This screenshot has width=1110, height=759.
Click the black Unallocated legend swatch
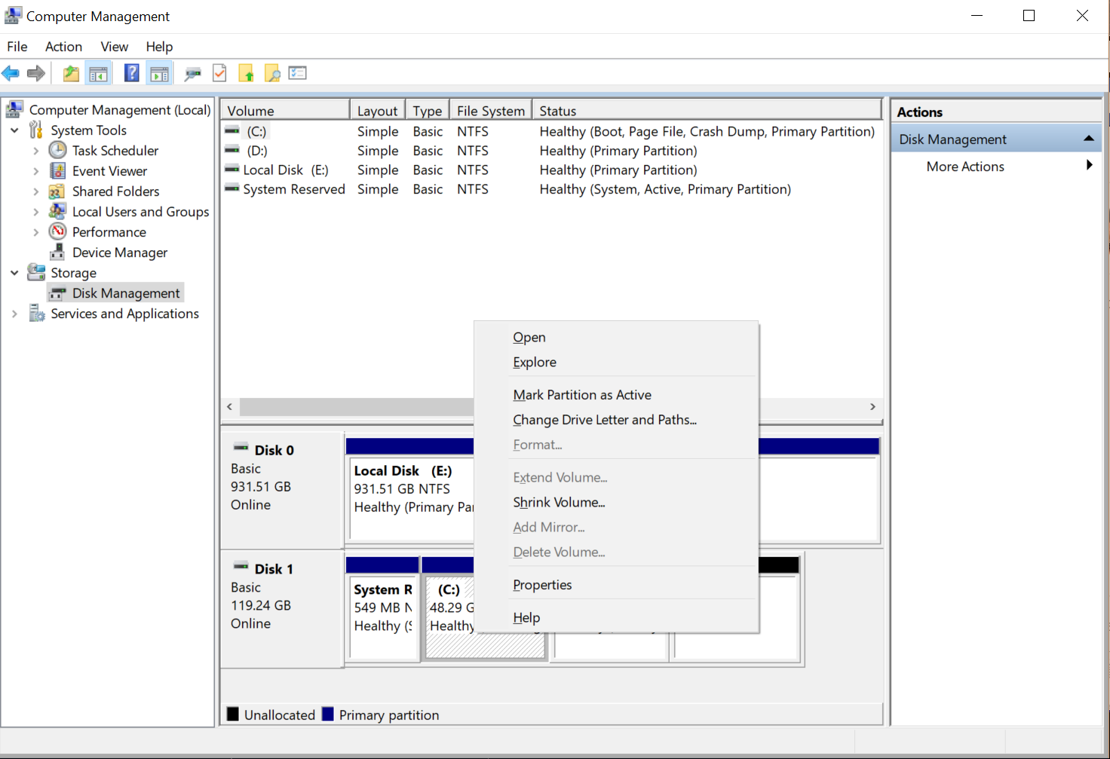[233, 714]
